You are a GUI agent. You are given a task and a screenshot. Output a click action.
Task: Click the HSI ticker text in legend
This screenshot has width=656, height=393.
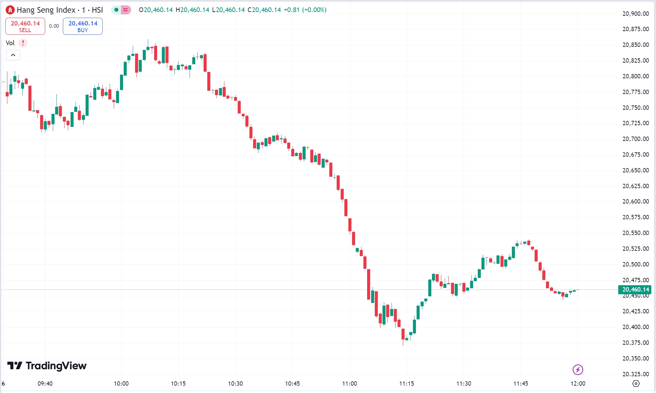97,10
